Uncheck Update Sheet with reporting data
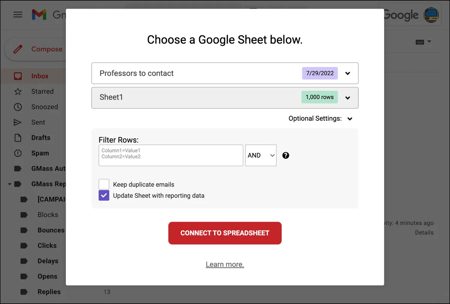This screenshot has width=450, height=304. [x=104, y=195]
